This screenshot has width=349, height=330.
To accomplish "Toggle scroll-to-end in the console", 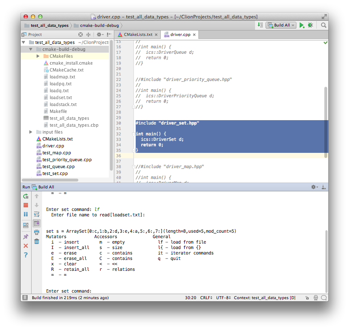I will tap(36, 223).
